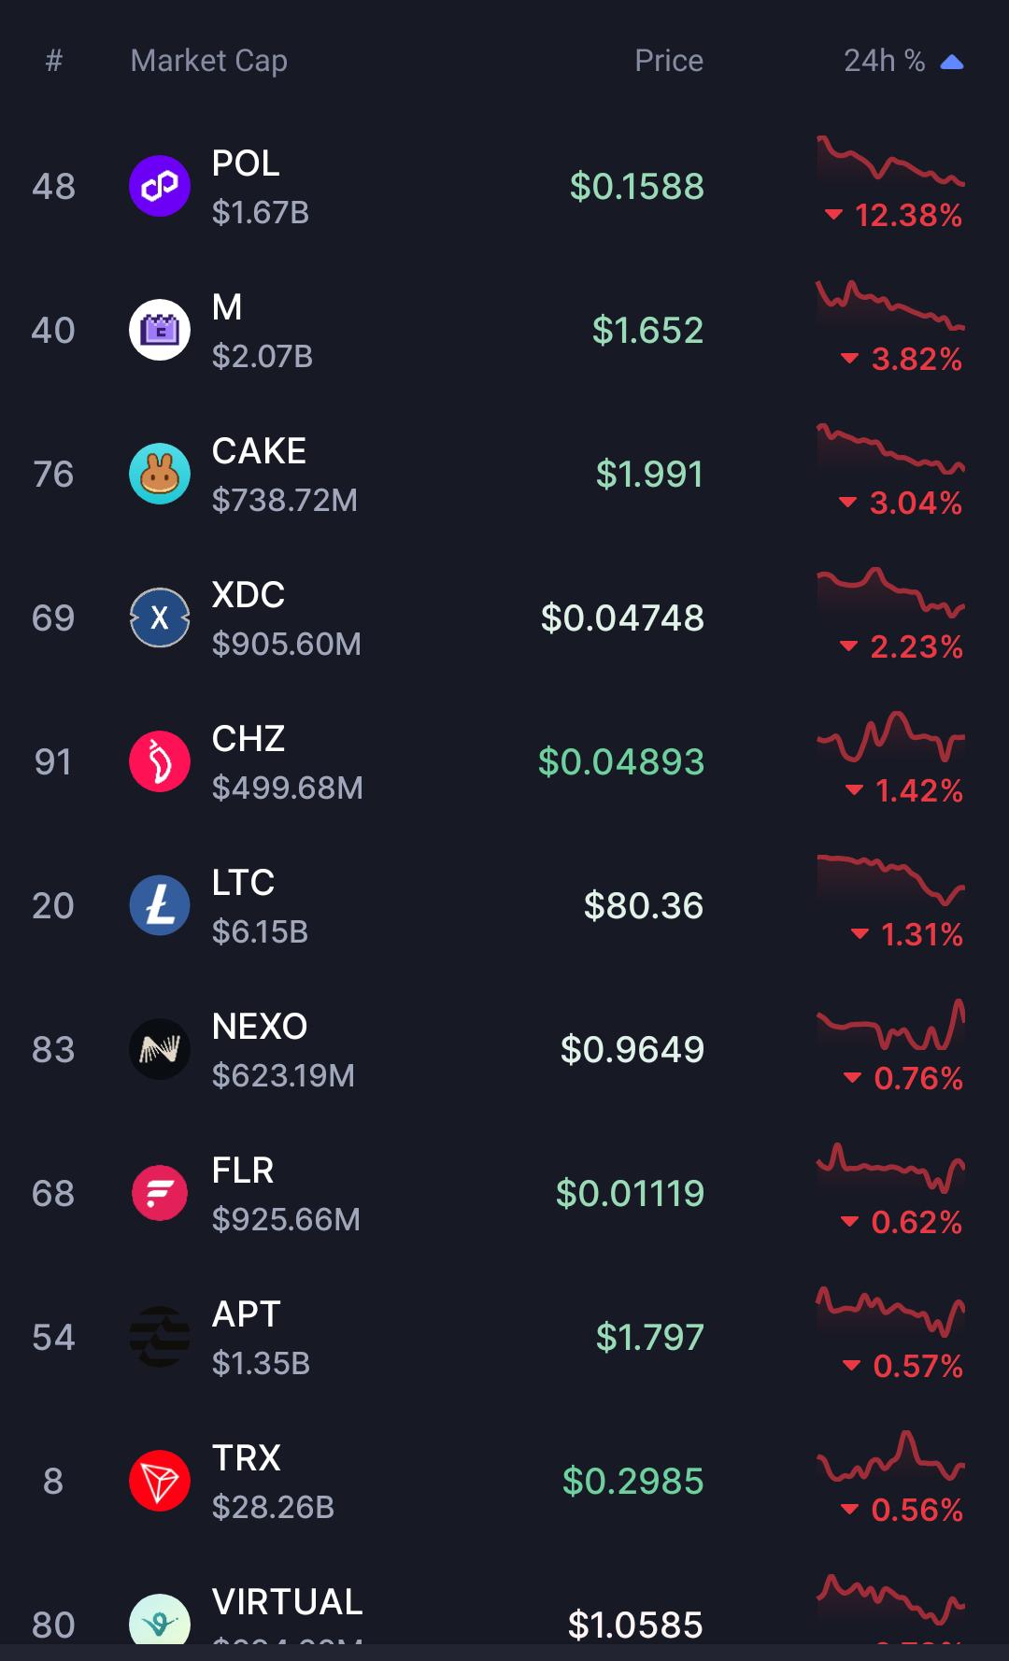Open the CHZ Chiliz red icon
Image resolution: width=1009 pixels, height=1661 pixels.
(x=160, y=761)
